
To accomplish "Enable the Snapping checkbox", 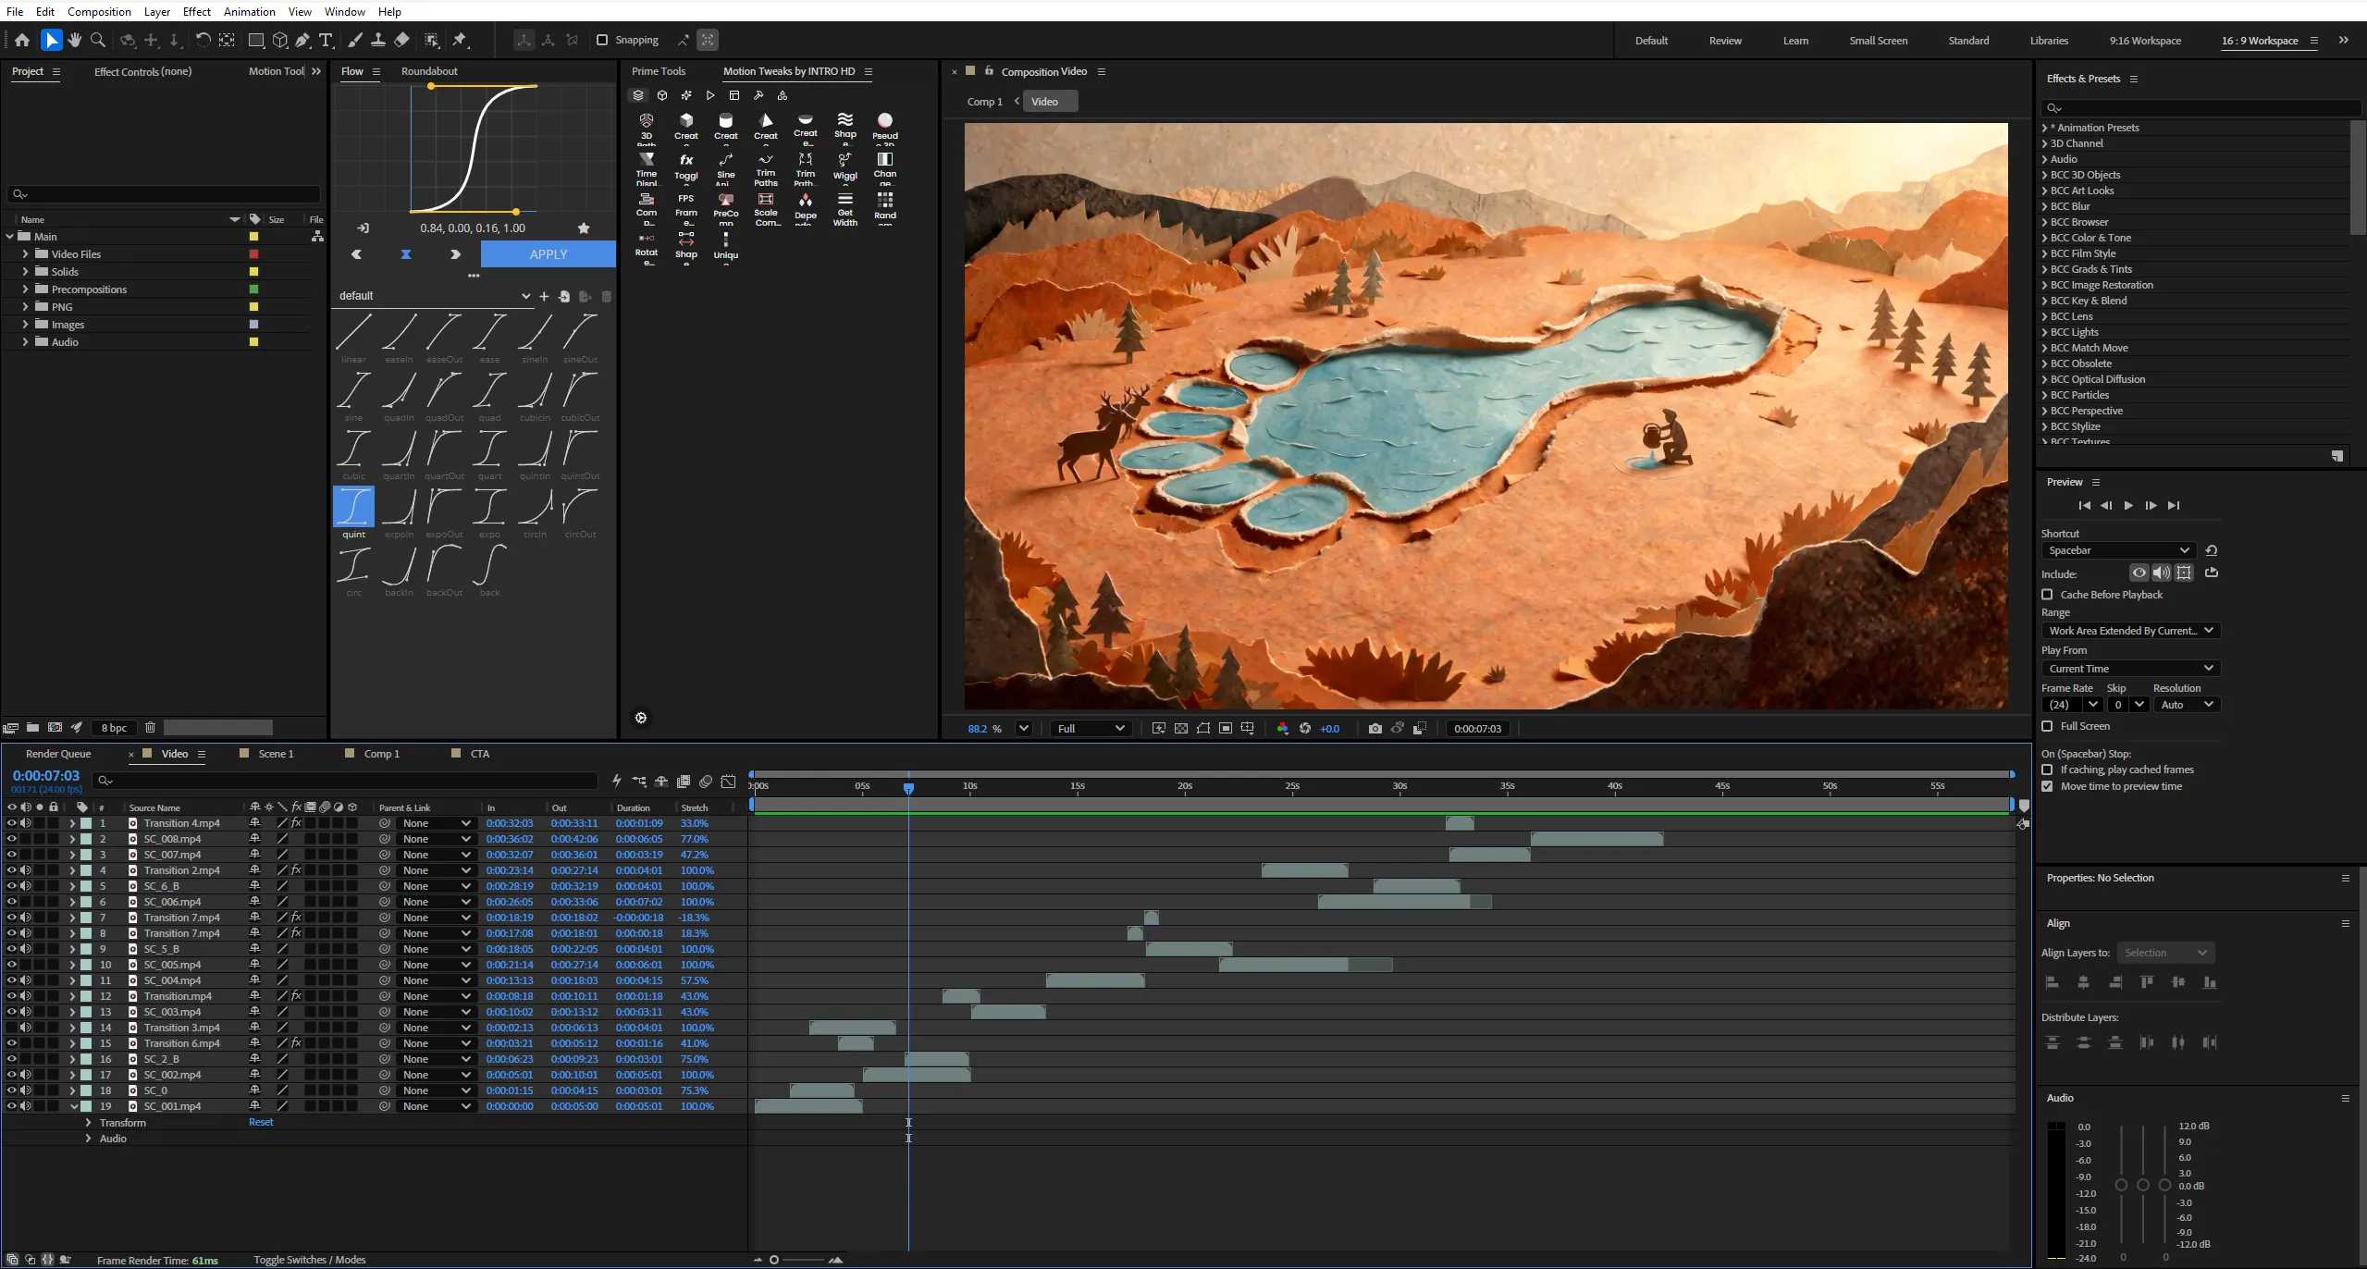I will (602, 40).
